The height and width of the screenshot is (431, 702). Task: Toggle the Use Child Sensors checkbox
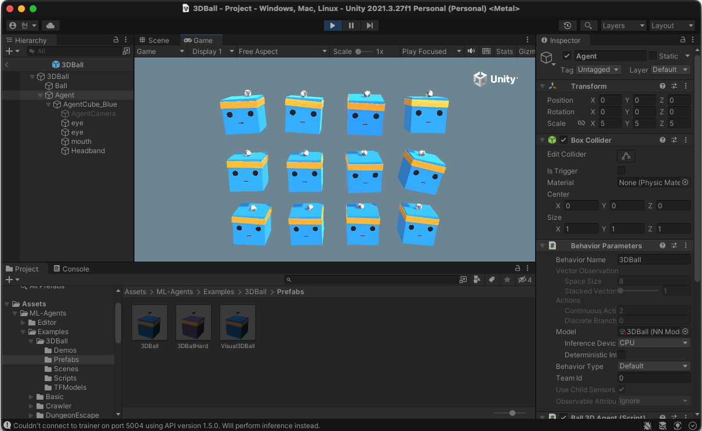pos(621,389)
